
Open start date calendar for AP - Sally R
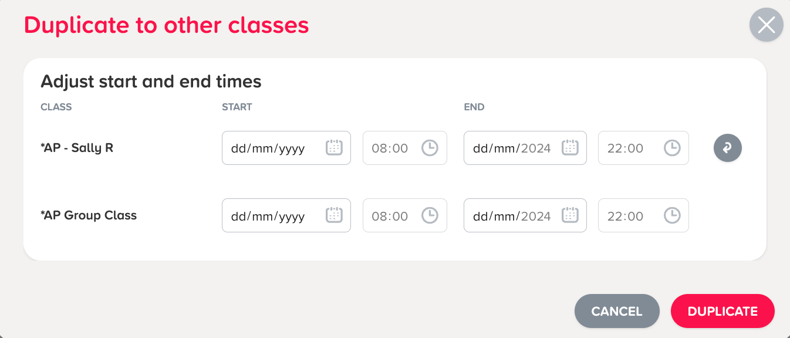334,148
